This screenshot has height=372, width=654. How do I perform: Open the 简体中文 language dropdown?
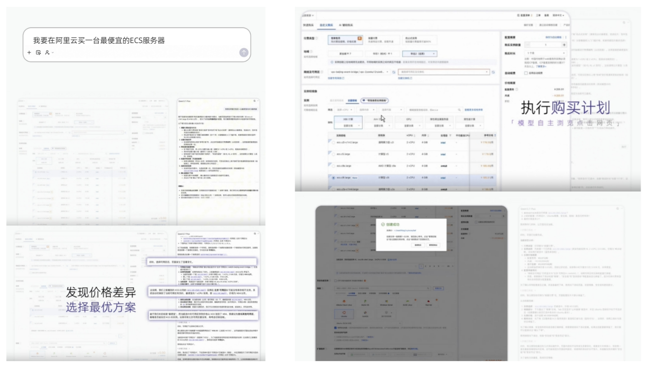pos(559,15)
